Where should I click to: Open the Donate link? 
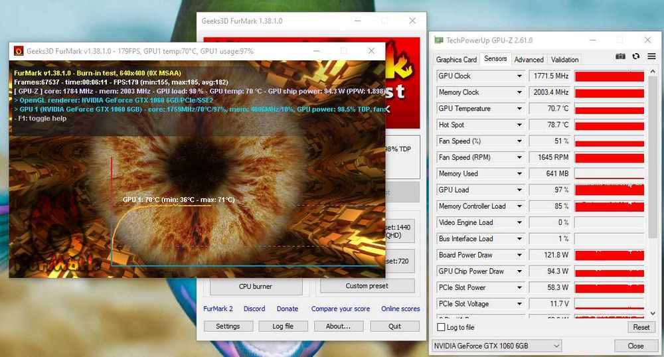(288, 309)
